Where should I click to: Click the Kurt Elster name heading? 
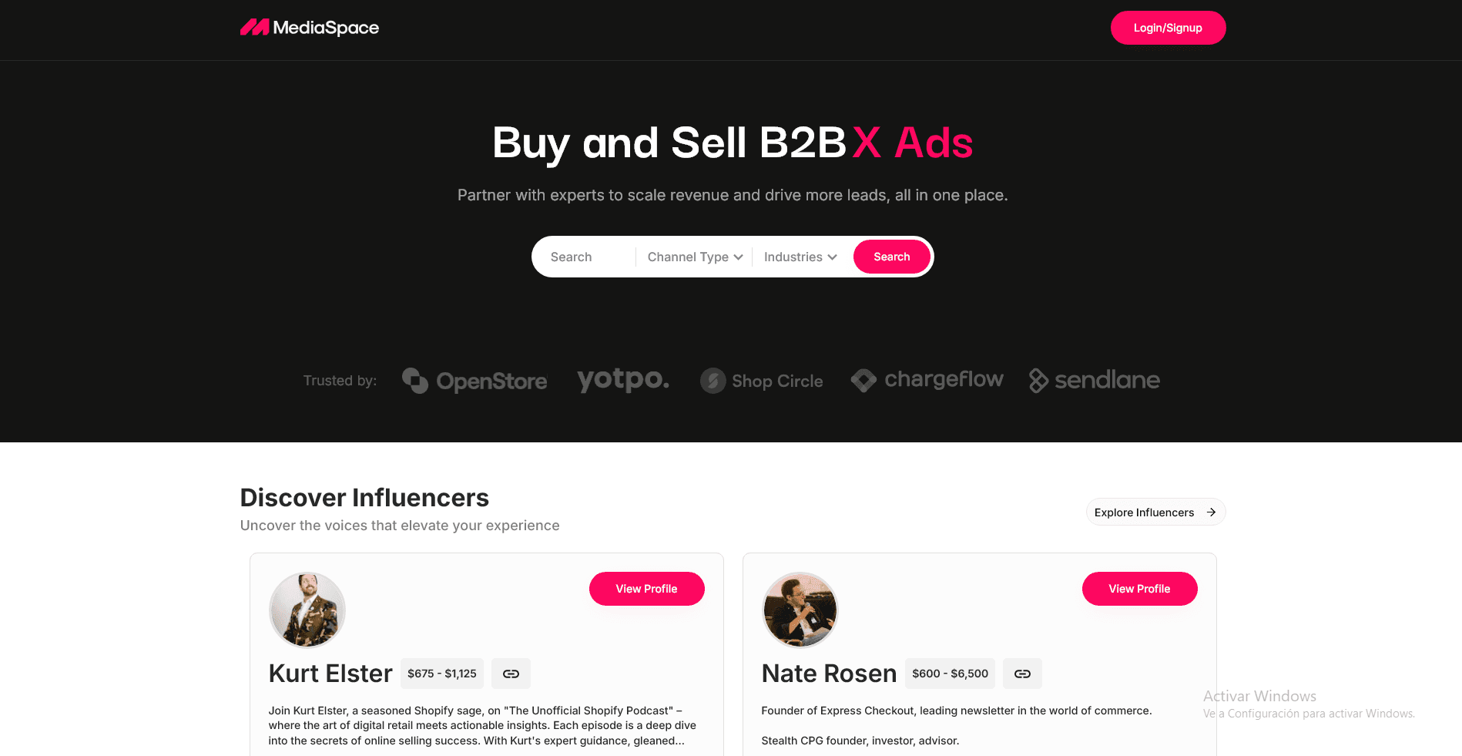point(330,674)
